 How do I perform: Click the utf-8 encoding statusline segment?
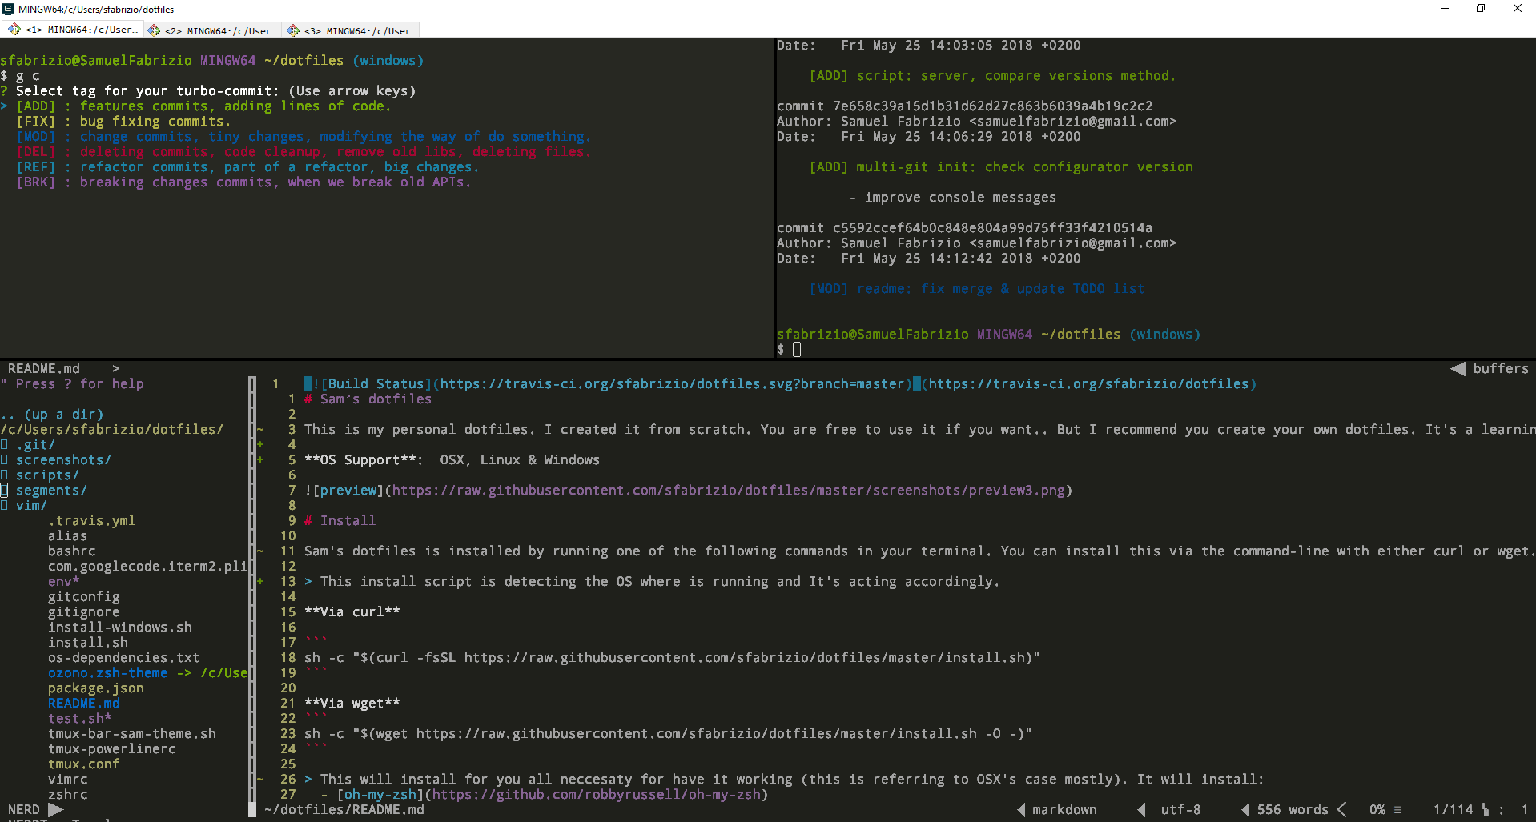point(1180,810)
